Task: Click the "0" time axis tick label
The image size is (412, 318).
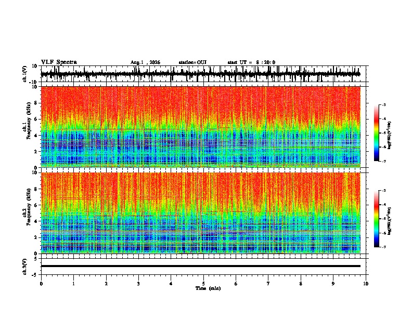Action: click(x=41, y=284)
